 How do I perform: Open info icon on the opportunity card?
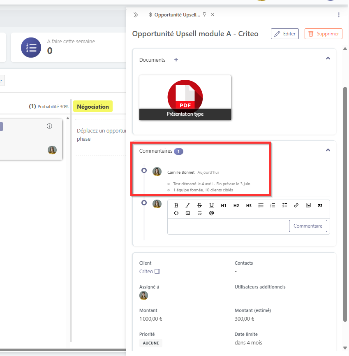[49, 126]
